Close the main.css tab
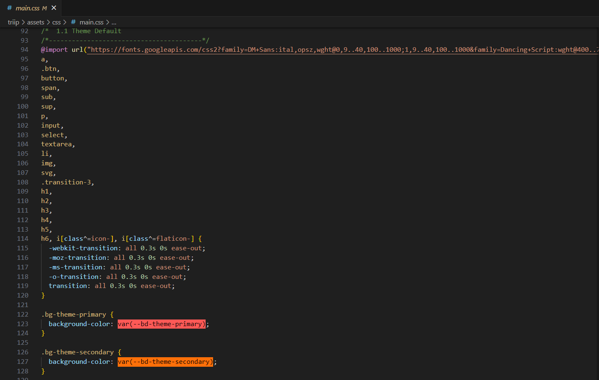 coord(54,8)
